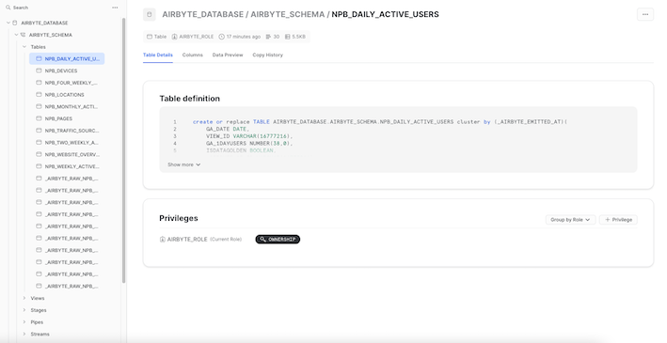Click table icon beside NPB_PAGES
The height and width of the screenshot is (343, 667).
click(39, 118)
